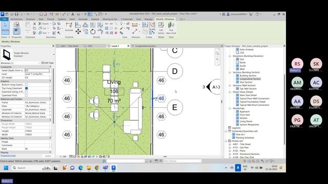Image resolution: width=328 pixels, height=184 pixels.
Task: Click the Move tool icon
Action: [x=78, y=32]
